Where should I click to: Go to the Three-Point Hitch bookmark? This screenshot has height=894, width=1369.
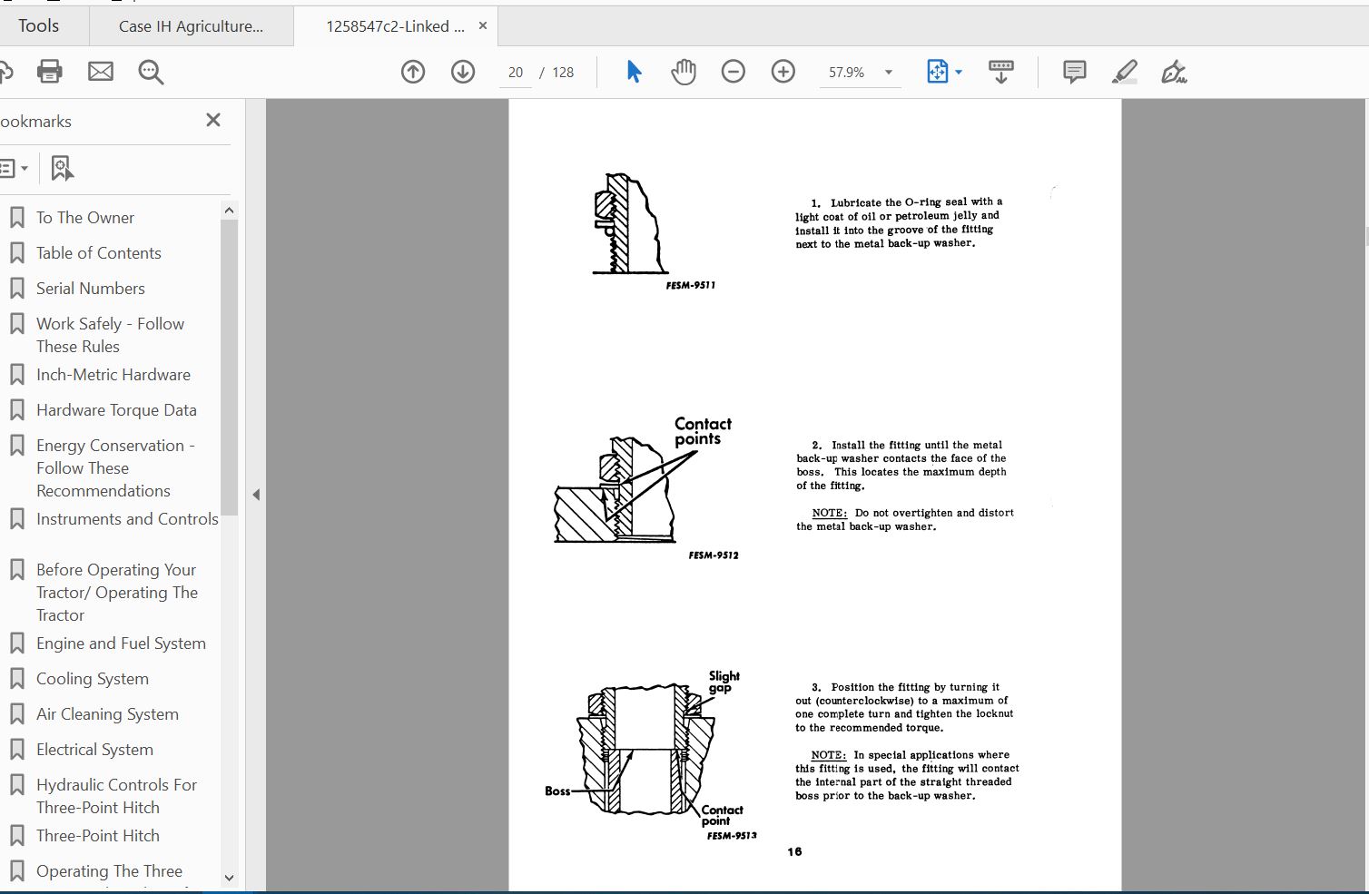[x=98, y=835]
